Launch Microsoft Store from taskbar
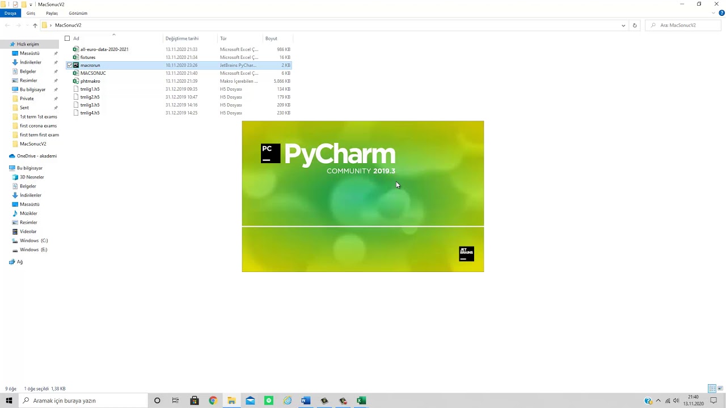The image size is (726, 408). pyautogui.click(x=195, y=401)
